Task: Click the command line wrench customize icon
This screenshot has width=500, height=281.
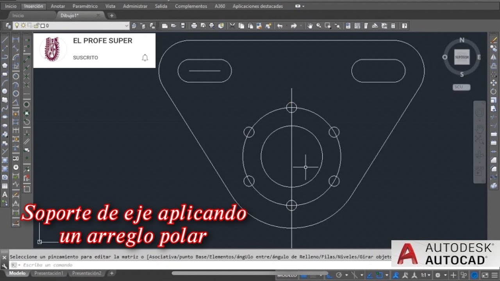Action: click(4, 265)
